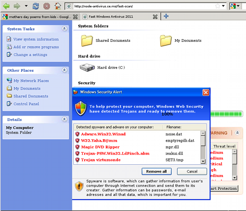The image size is (246, 211).
Task: Collapse the System Tasks panel
Action: point(64,29)
